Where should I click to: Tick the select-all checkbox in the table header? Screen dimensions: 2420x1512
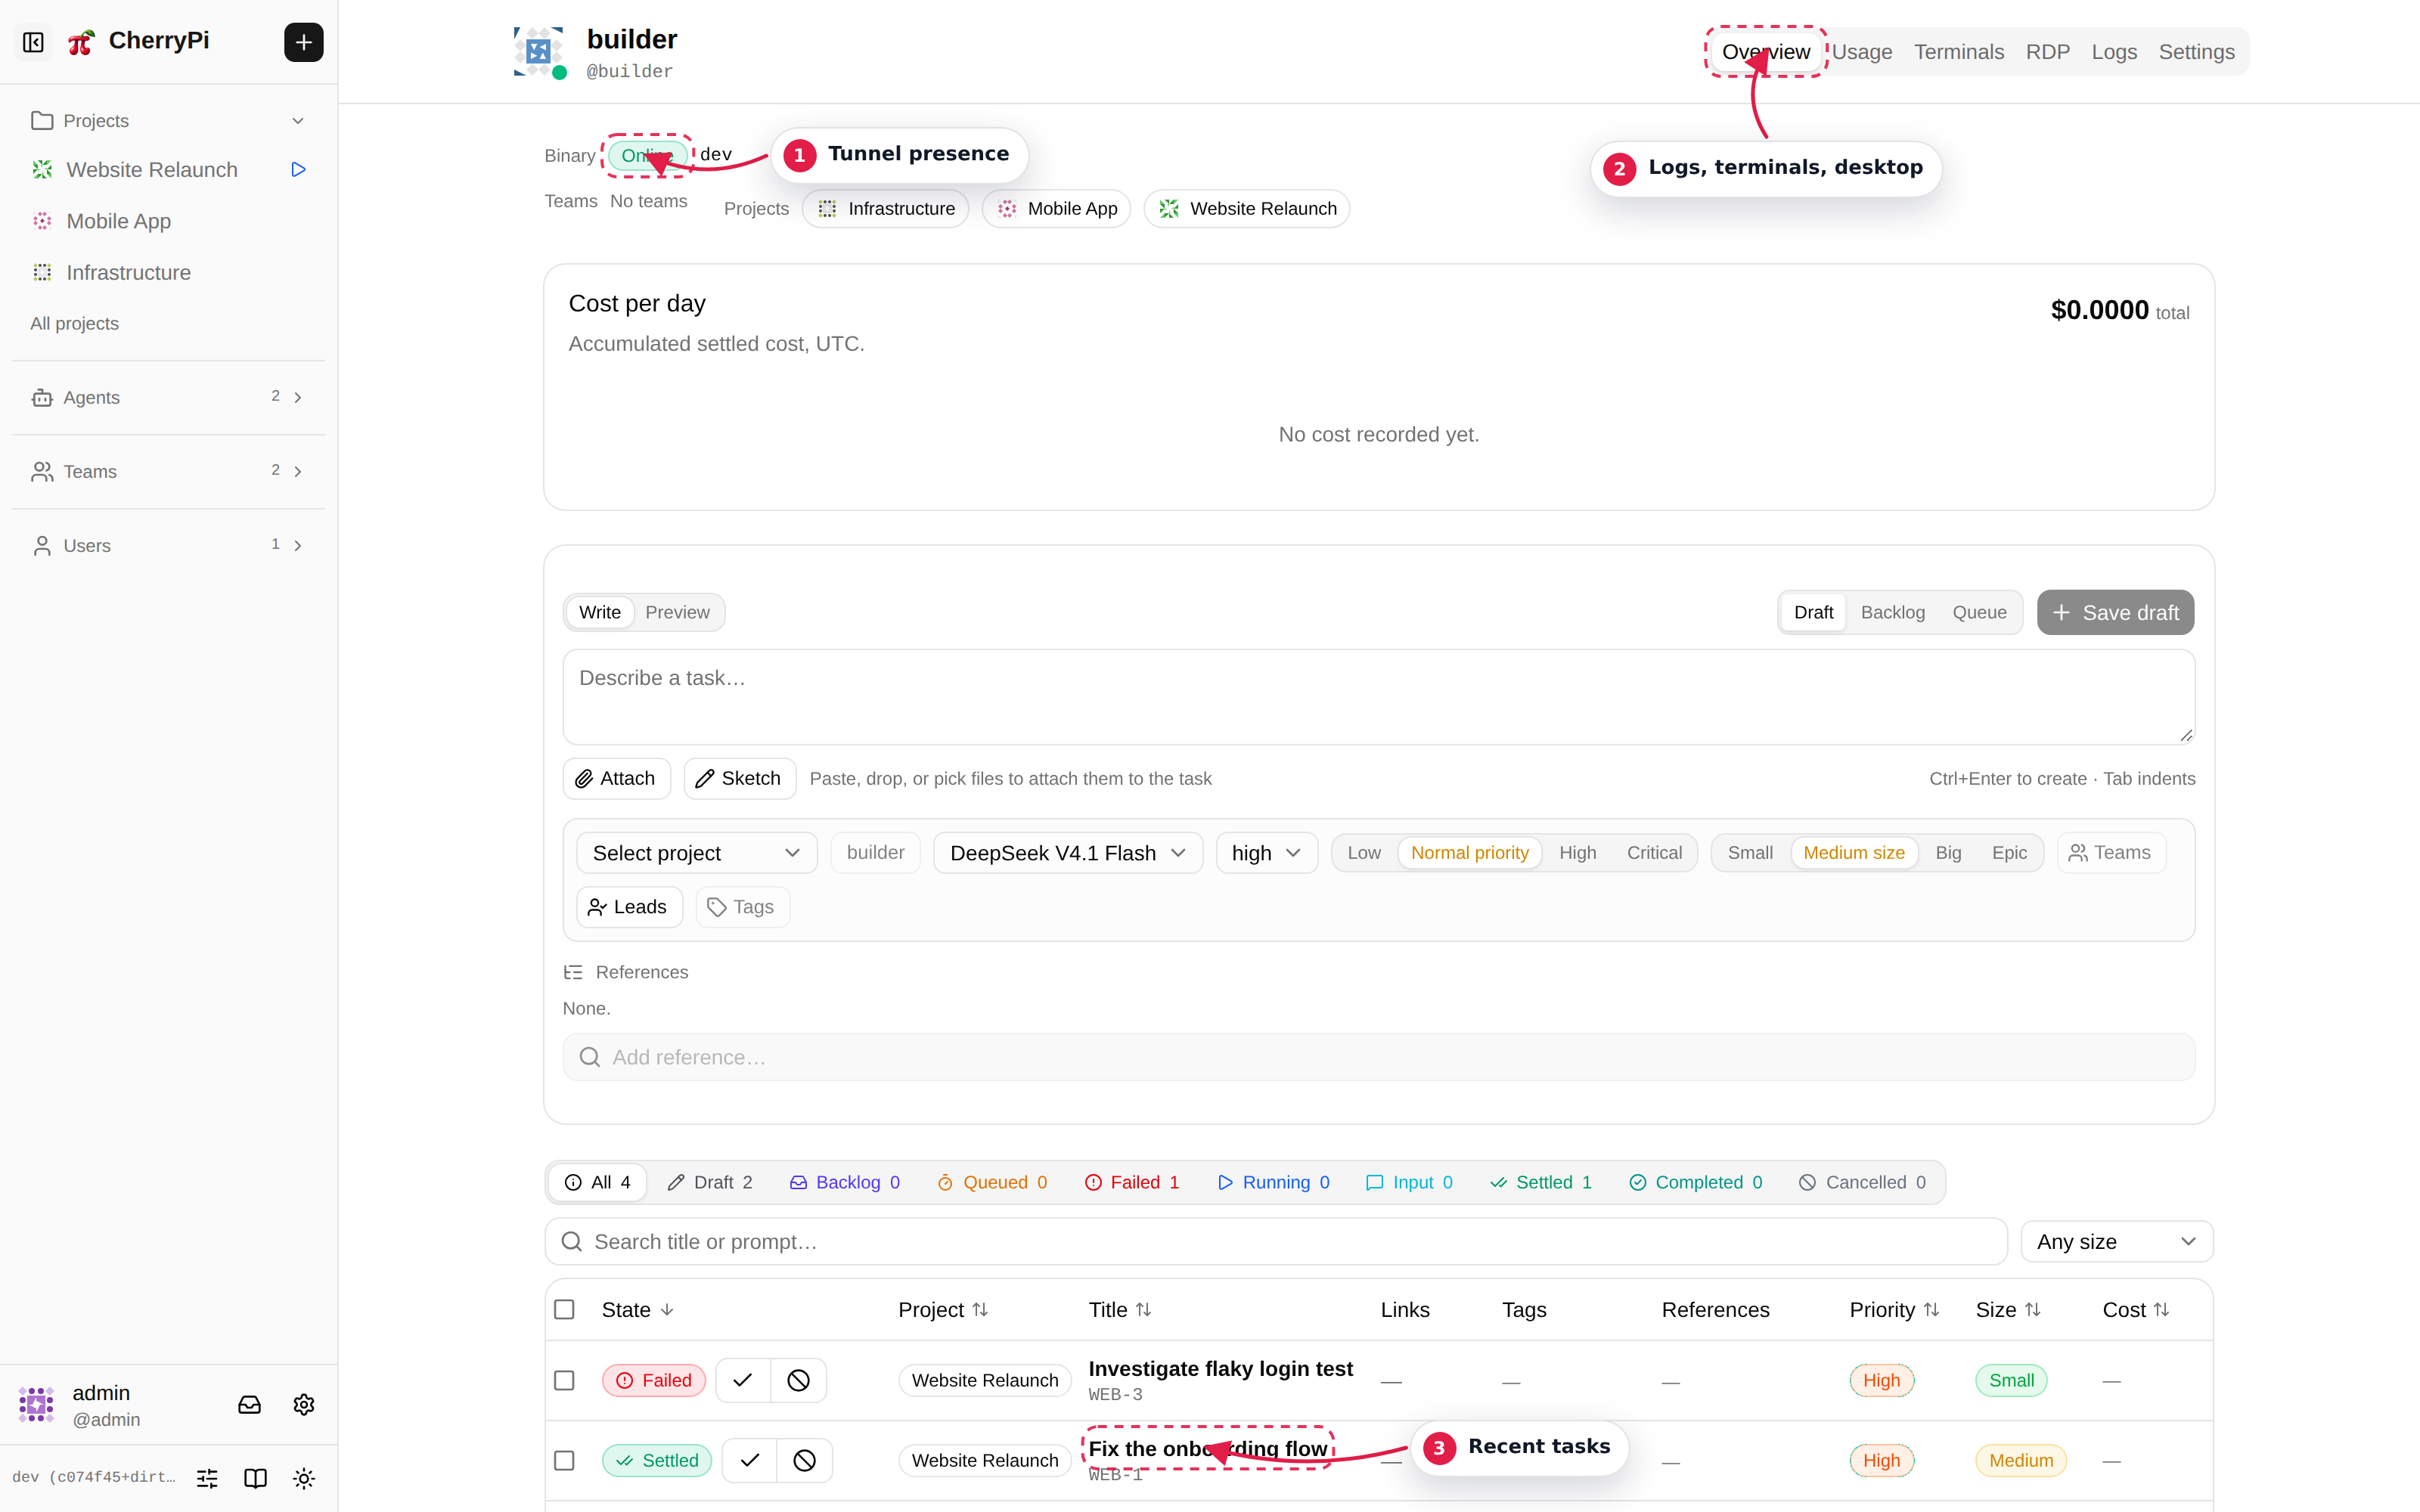coord(565,1309)
